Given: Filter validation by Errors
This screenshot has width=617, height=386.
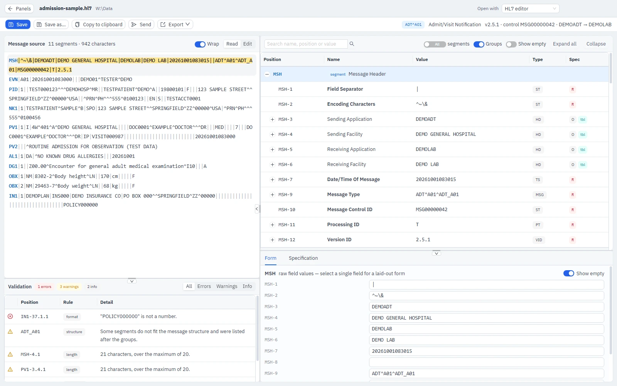Looking at the screenshot, I should 204,286.
